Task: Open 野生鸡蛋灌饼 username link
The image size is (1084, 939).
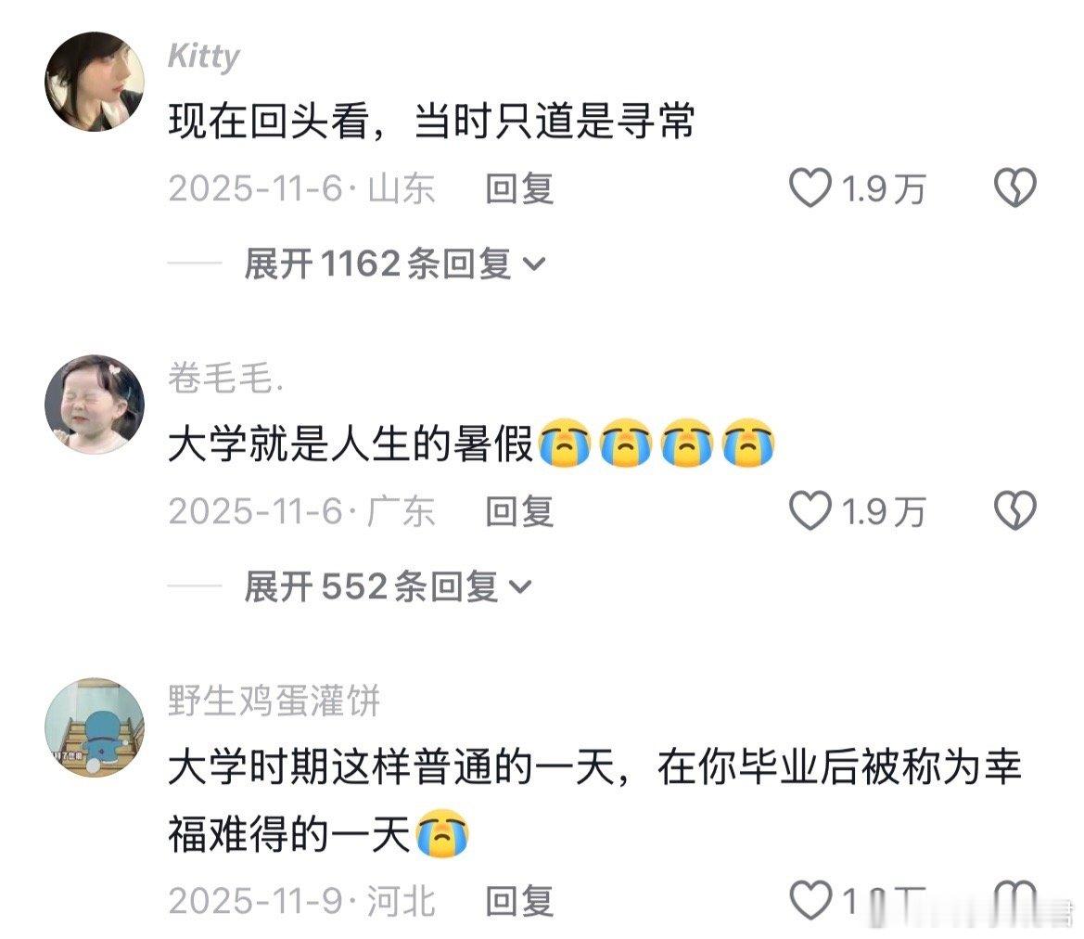Action: [274, 701]
